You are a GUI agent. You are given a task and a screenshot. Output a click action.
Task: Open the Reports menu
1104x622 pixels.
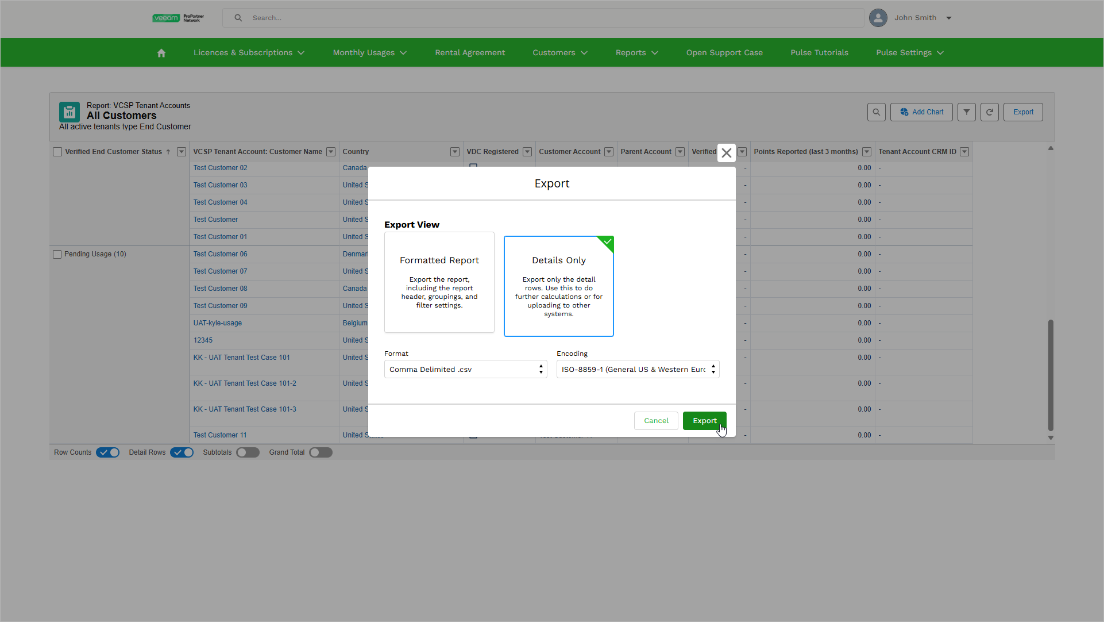(x=636, y=53)
